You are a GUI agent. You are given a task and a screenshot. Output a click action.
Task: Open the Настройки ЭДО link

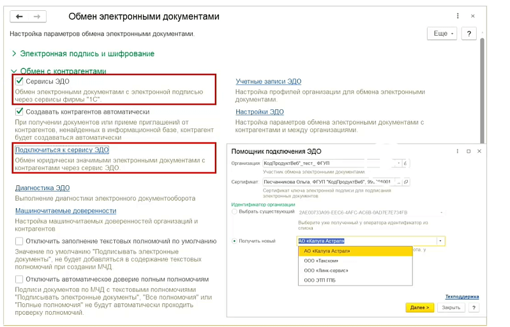point(260,112)
